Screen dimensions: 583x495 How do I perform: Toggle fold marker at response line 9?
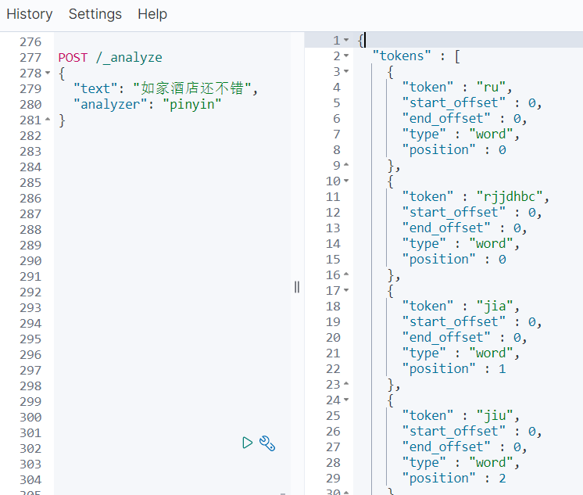pos(346,165)
